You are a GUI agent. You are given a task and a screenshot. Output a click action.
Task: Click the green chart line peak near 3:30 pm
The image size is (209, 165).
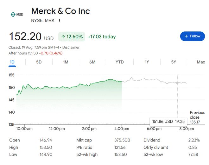click(111, 79)
